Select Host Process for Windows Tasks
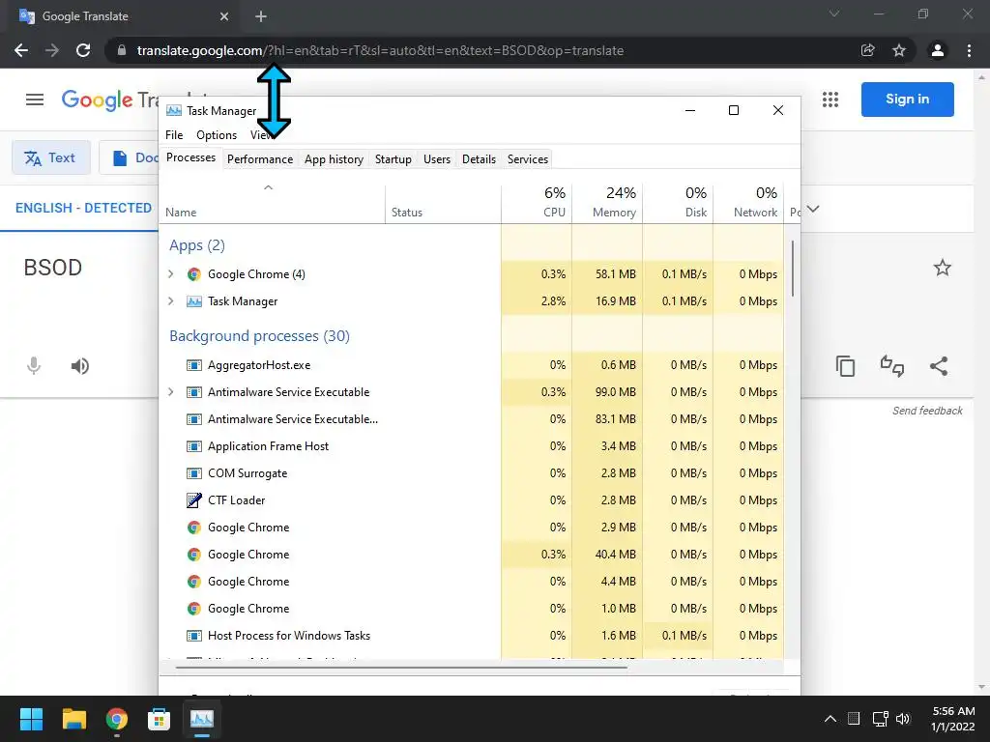Screen dimensions: 990x742 coord(471,636)
